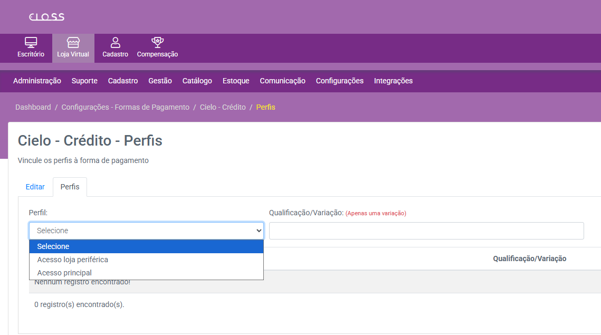Open the Suporte menu
Viewport: 601px width, 335px height.
(x=84, y=81)
